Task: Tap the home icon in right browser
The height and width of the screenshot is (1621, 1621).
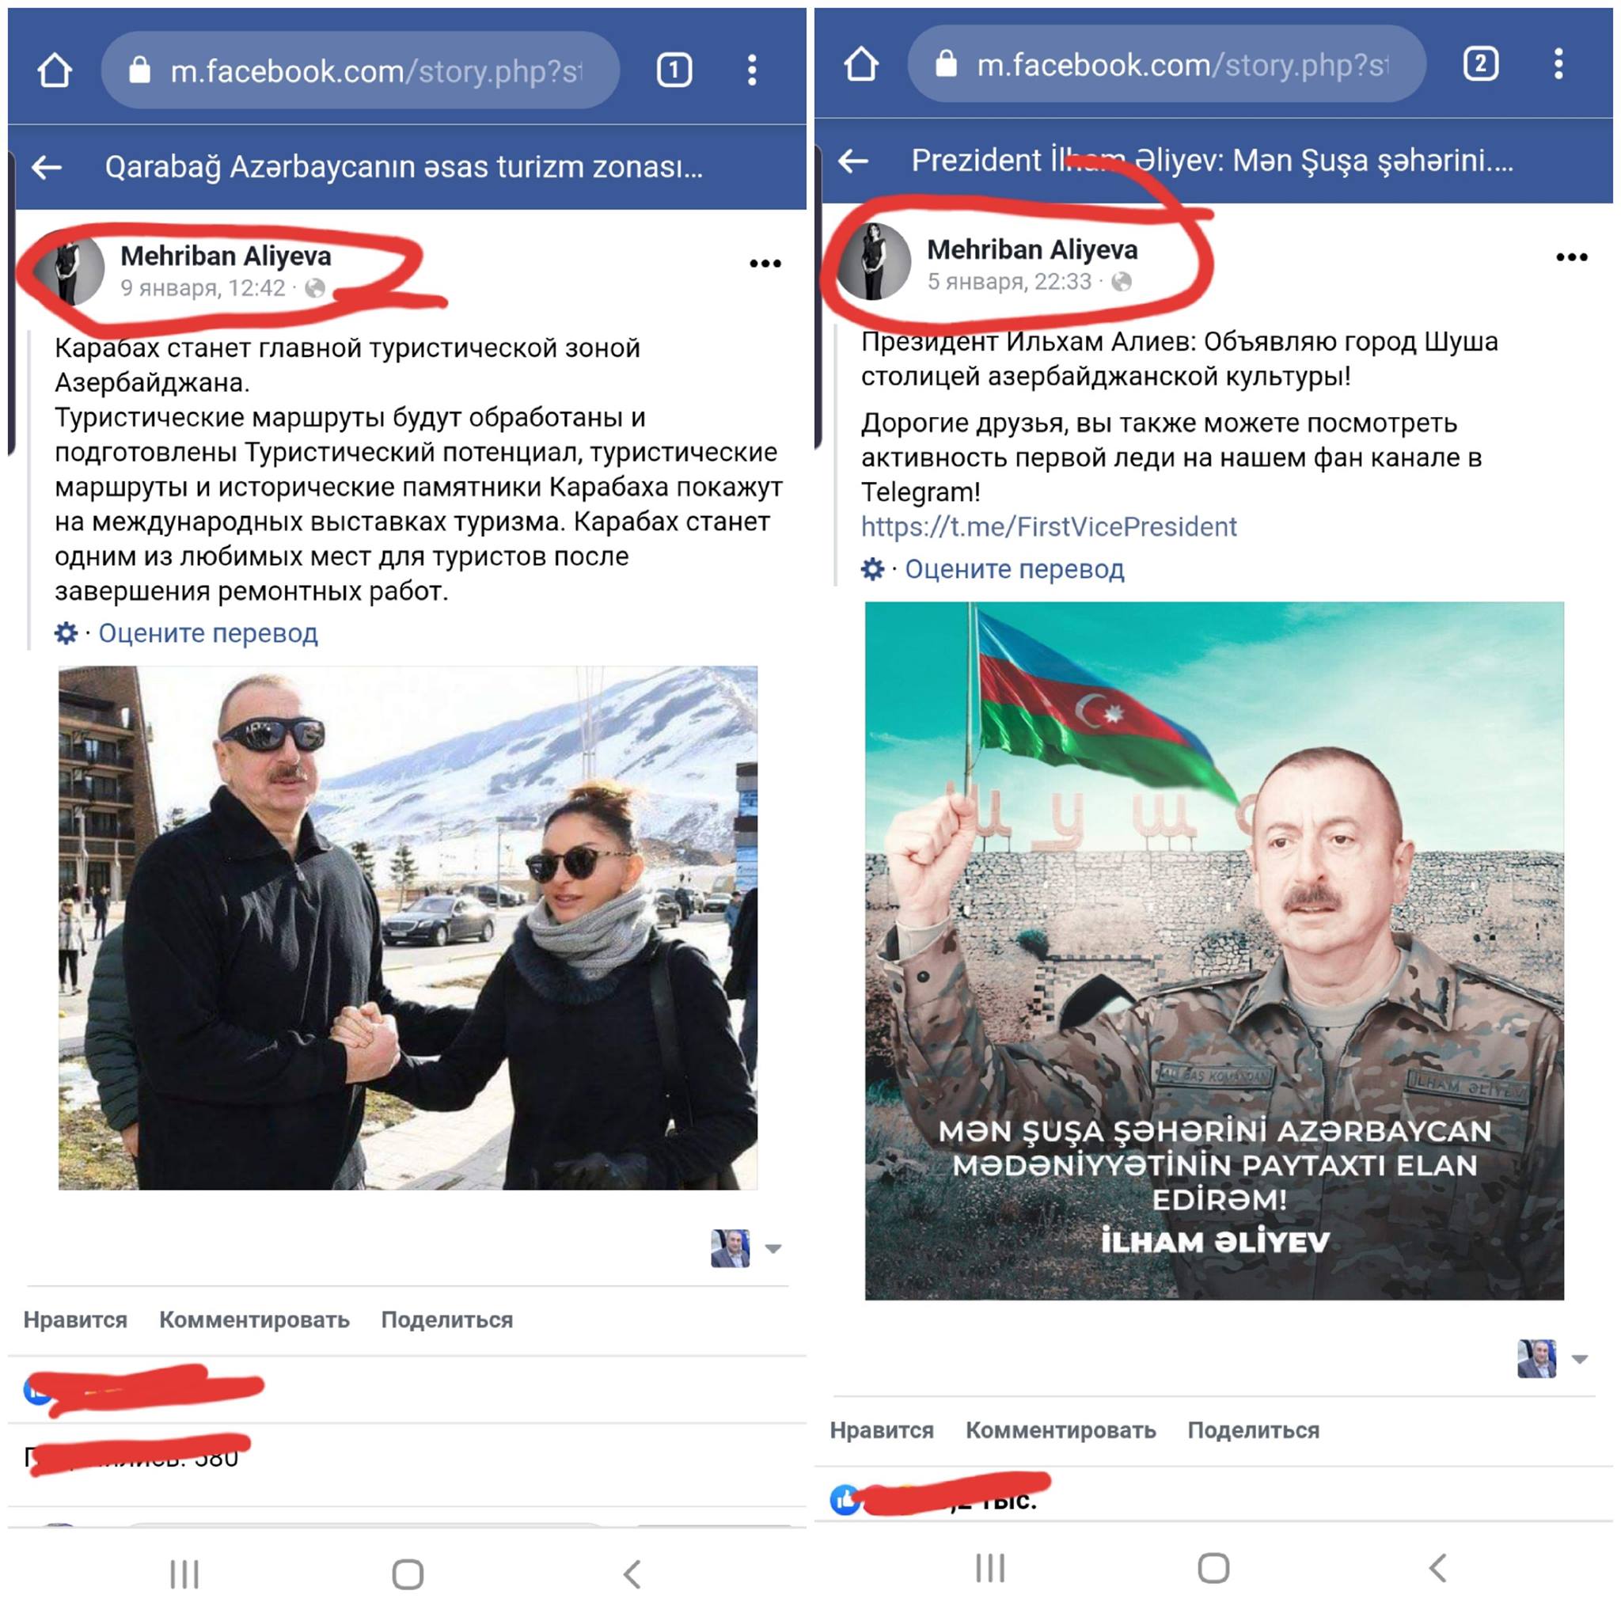Action: 861,64
